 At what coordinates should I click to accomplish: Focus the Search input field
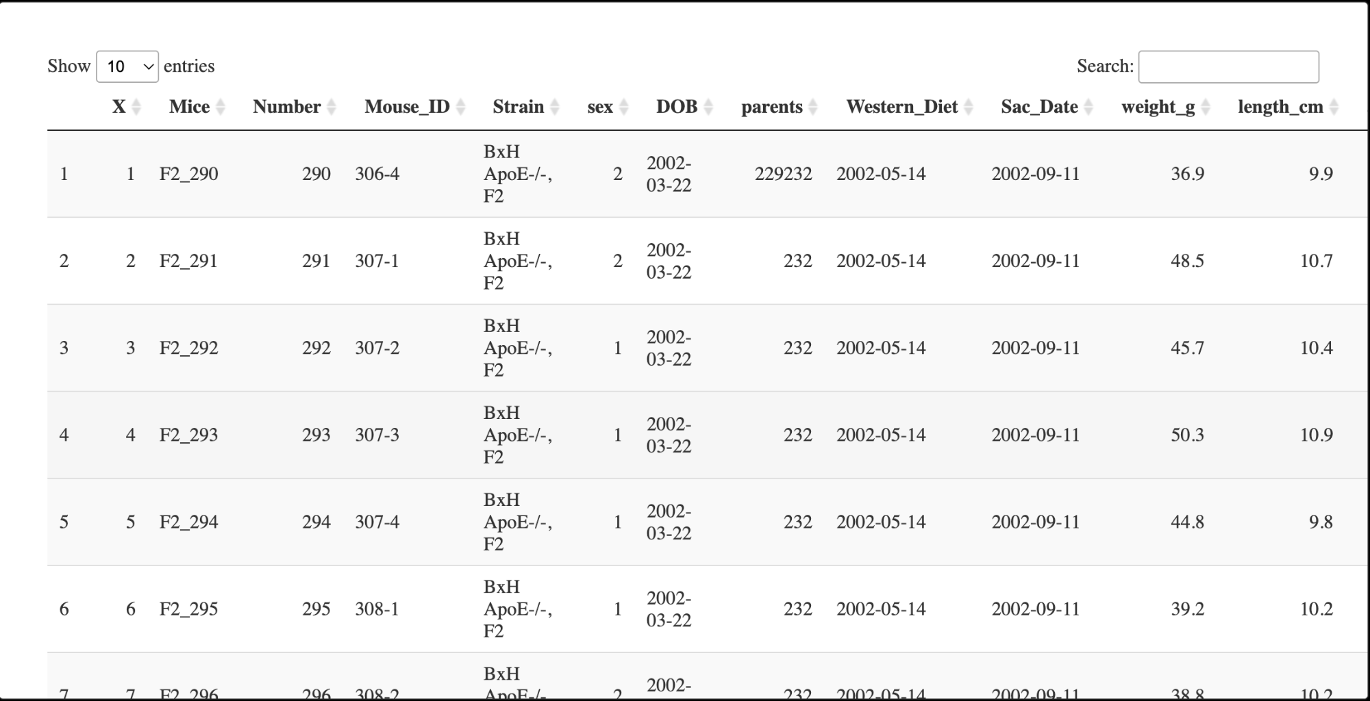tap(1228, 66)
